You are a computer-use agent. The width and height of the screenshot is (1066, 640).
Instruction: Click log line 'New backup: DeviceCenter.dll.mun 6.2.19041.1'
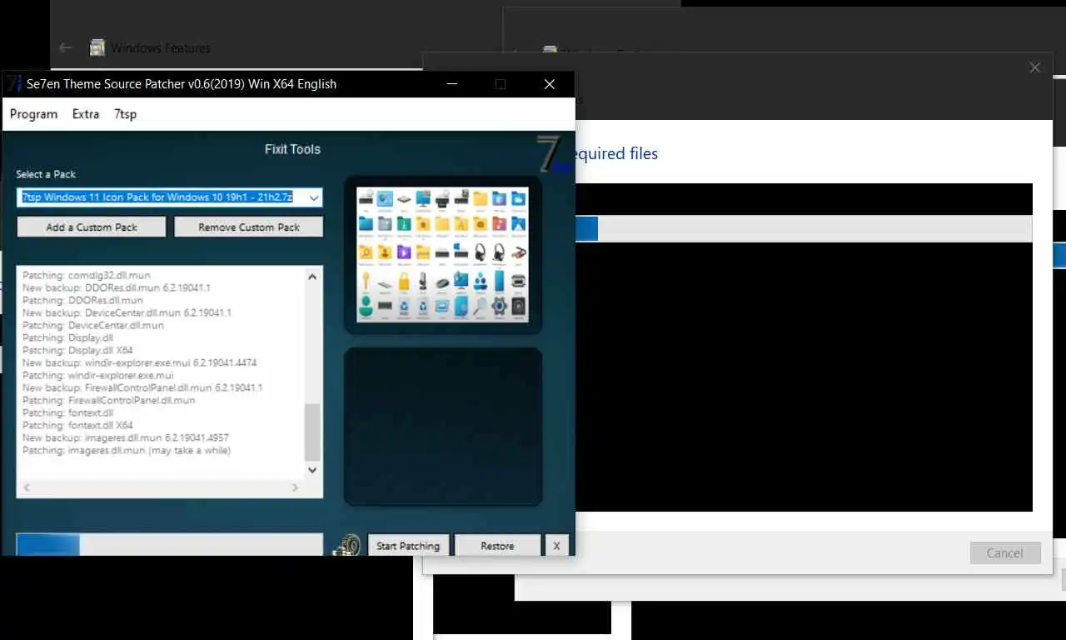coord(127,312)
